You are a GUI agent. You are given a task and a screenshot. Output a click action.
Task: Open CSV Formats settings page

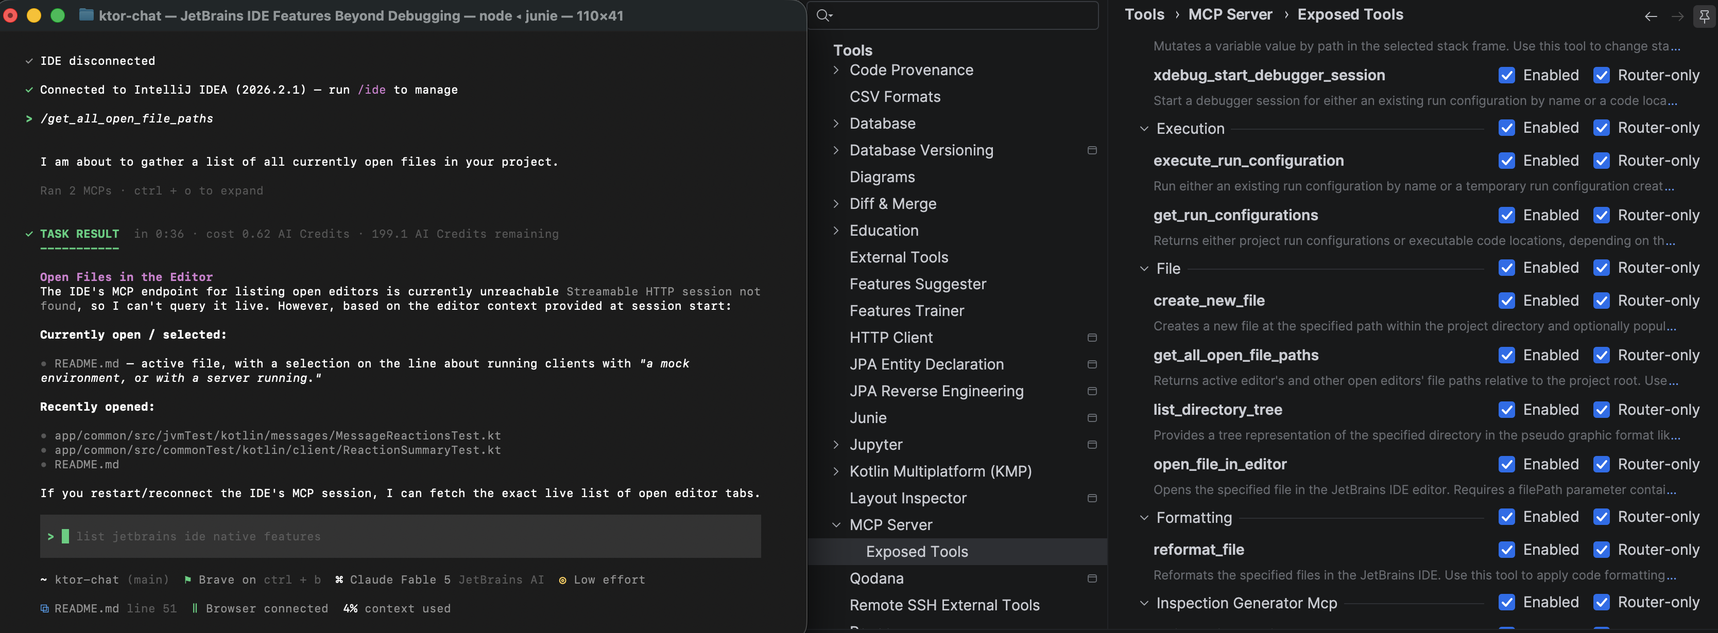[x=895, y=97]
